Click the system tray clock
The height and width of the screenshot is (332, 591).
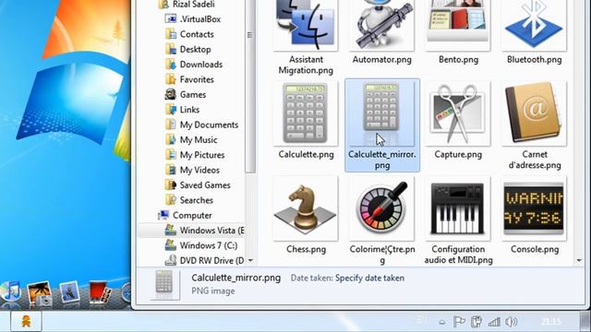click(551, 322)
